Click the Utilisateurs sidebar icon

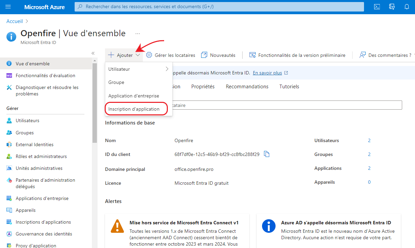[x=9, y=120]
